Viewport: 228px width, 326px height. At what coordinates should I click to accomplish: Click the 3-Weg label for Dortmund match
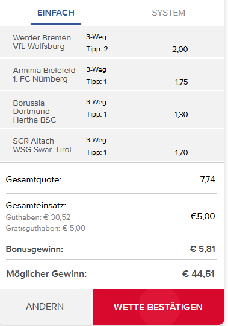(x=96, y=102)
